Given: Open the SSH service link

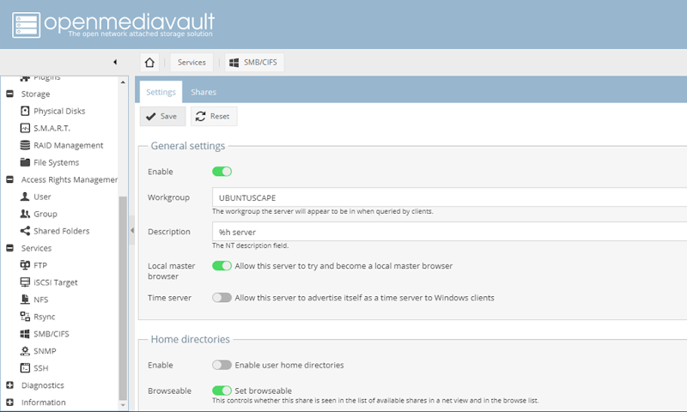Looking at the screenshot, I should click(40, 368).
